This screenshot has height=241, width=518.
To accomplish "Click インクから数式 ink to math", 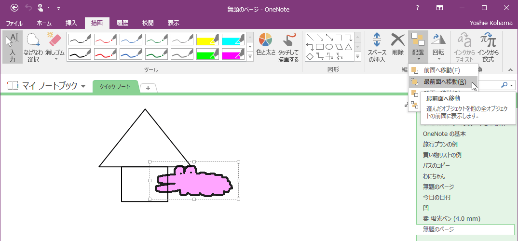I will click(488, 47).
